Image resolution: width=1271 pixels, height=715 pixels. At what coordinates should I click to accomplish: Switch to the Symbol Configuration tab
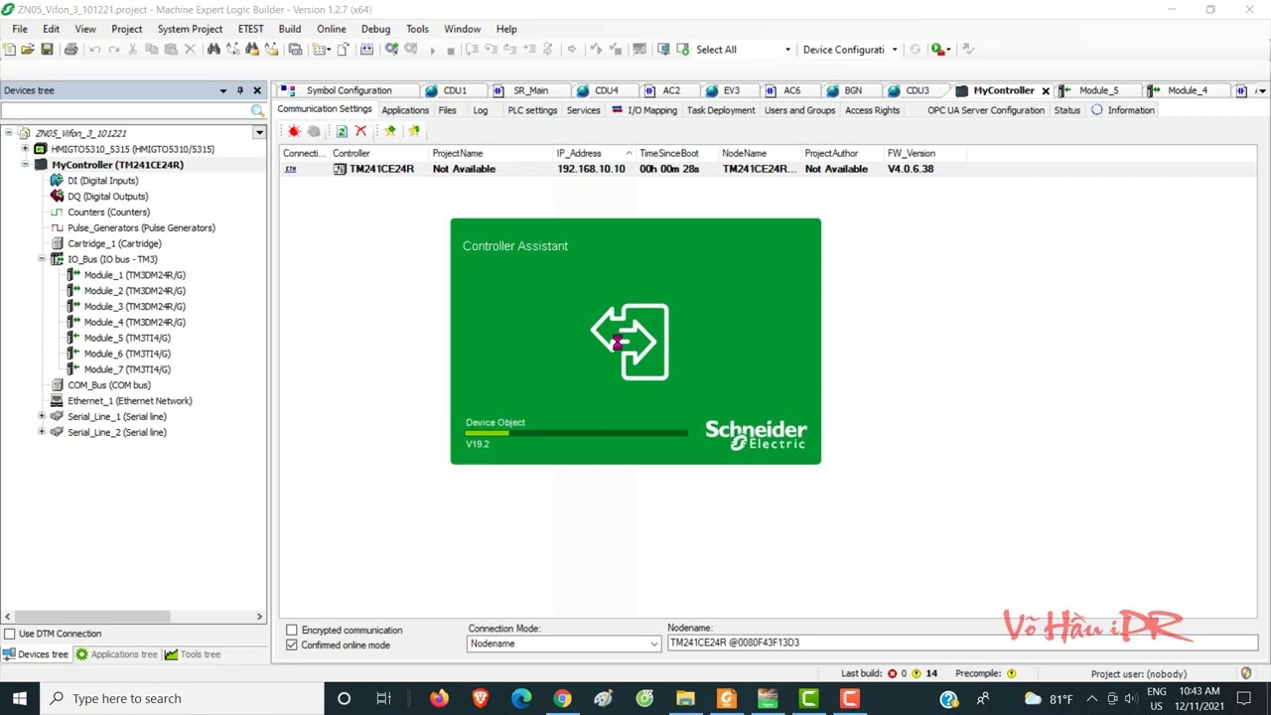pos(349,90)
